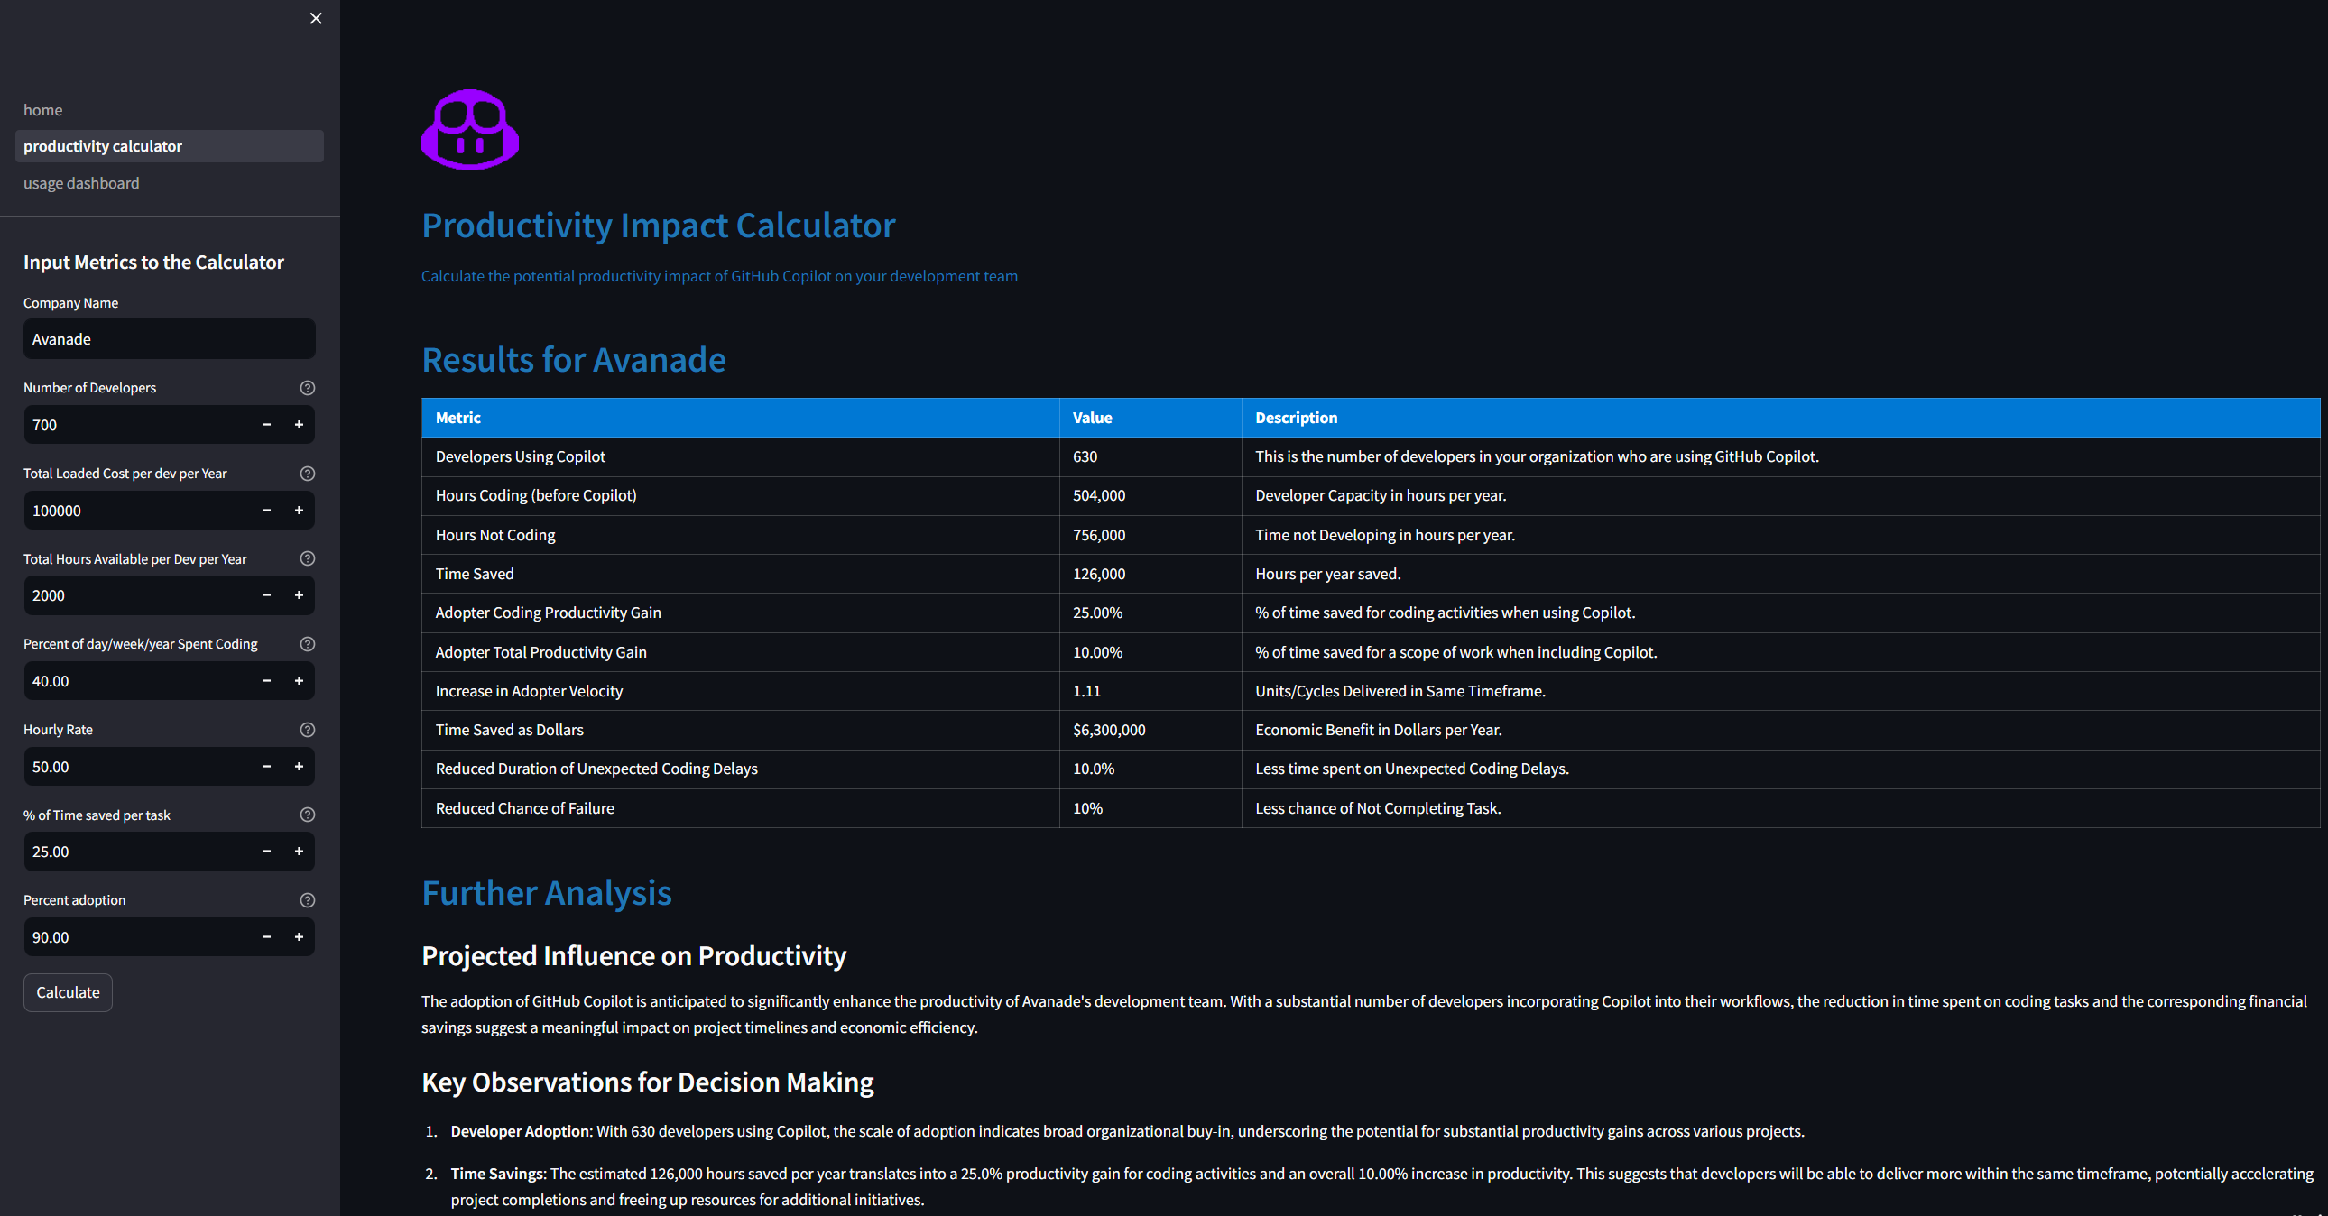Increase Number of Developers with plus
The height and width of the screenshot is (1216, 2328).
(300, 425)
